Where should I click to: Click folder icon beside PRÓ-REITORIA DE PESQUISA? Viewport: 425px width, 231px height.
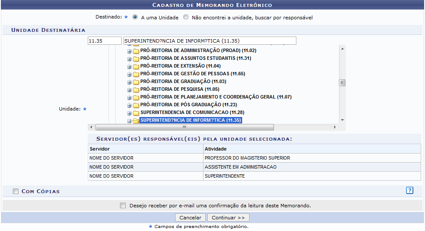[136, 89]
